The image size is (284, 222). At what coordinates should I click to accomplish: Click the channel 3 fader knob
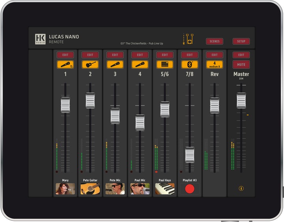click(115, 116)
